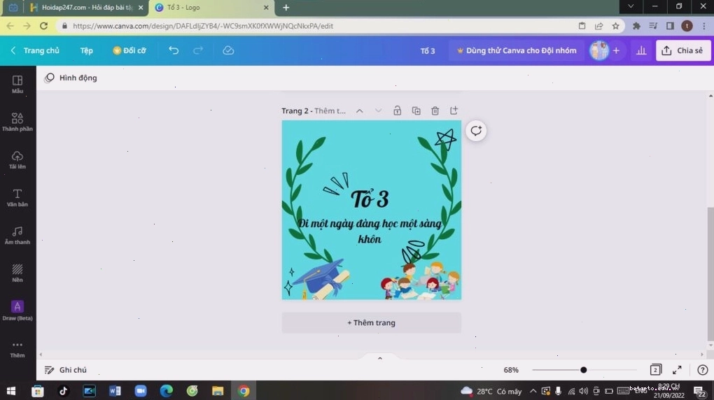This screenshot has width=714, height=400.
Task: Open Zoom from taskbar
Action: coord(141,391)
